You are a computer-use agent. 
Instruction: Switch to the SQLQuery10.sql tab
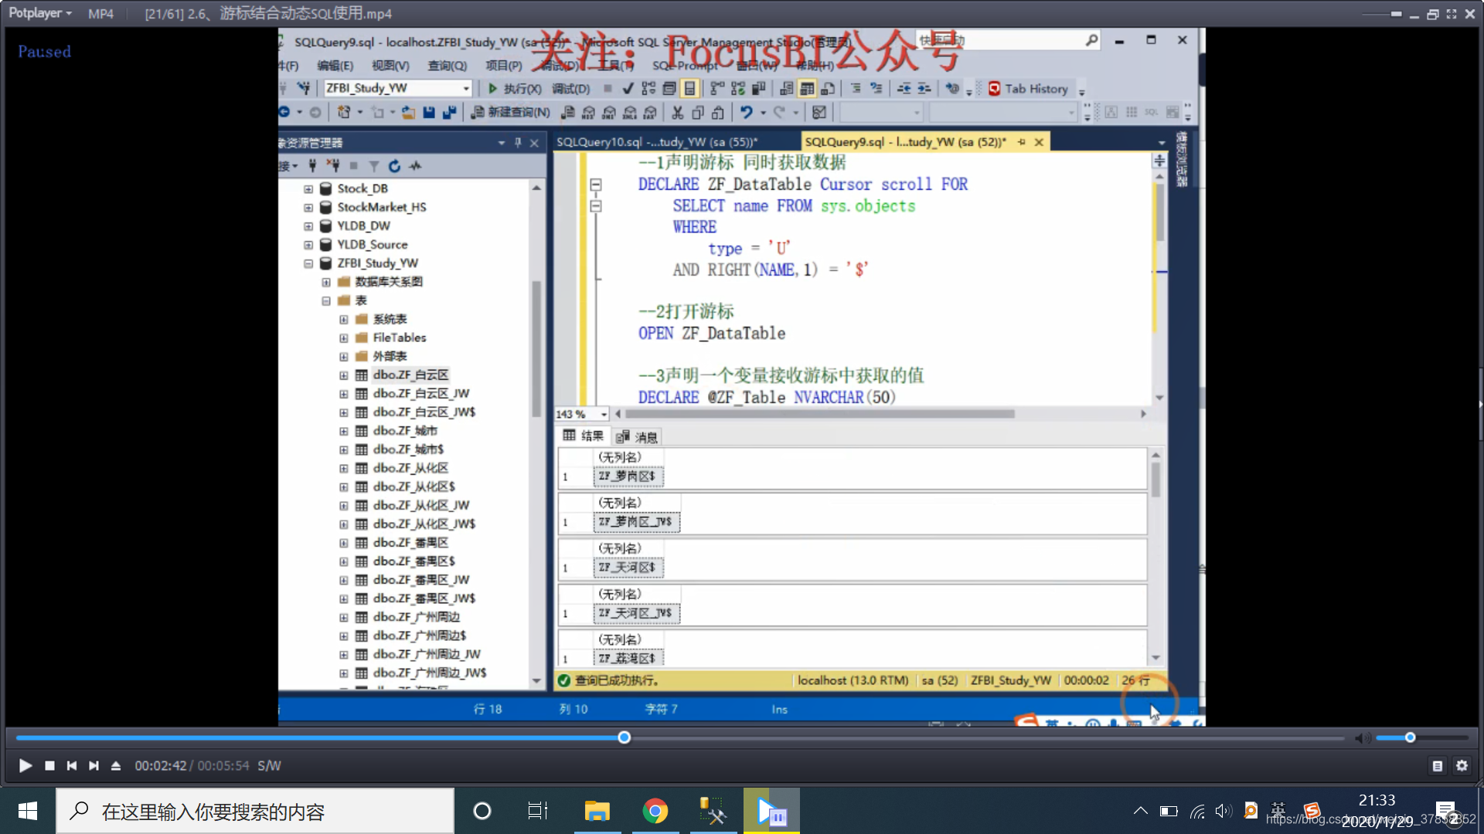[655, 142]
